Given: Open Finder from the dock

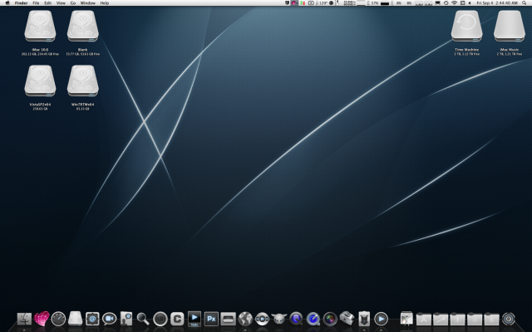Looking at the screenshot, I should [24, 319].
